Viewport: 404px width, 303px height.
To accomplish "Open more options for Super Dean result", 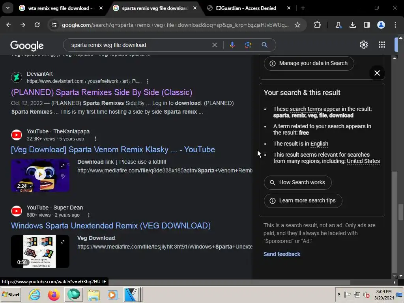I will 89,215.
